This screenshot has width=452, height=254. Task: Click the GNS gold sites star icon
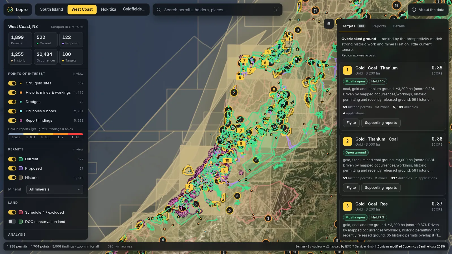pyautogui.click(x=21, y=83)
